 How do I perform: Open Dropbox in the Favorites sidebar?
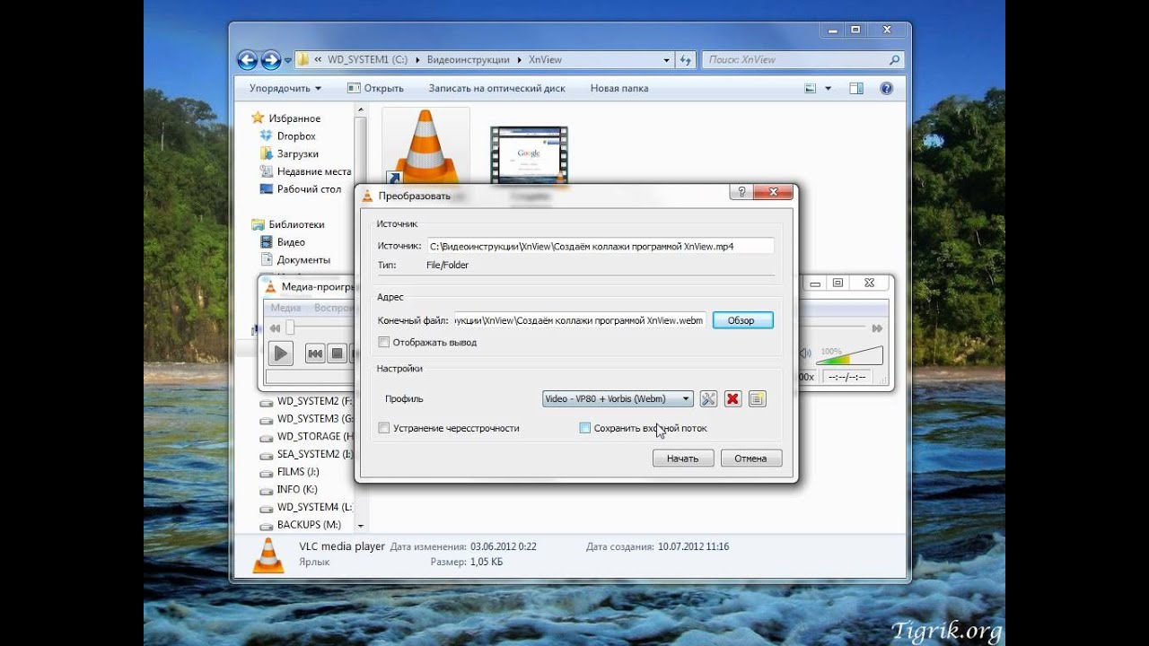pos(296,136)
